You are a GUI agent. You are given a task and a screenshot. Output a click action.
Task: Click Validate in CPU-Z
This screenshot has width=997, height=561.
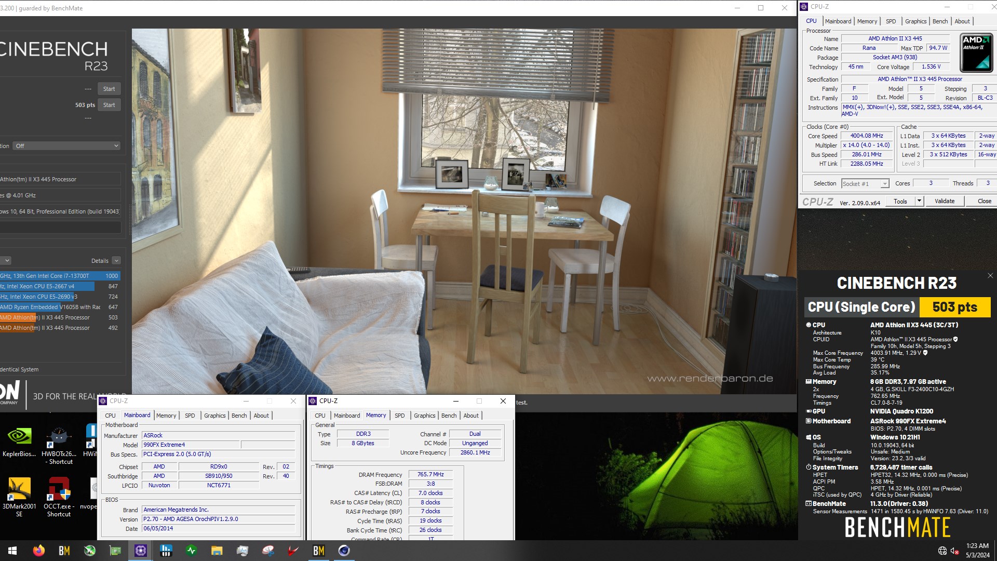click(x=945, y=201)
